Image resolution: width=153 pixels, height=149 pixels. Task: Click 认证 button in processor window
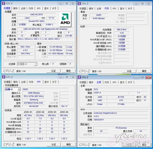tap(54, 71)
